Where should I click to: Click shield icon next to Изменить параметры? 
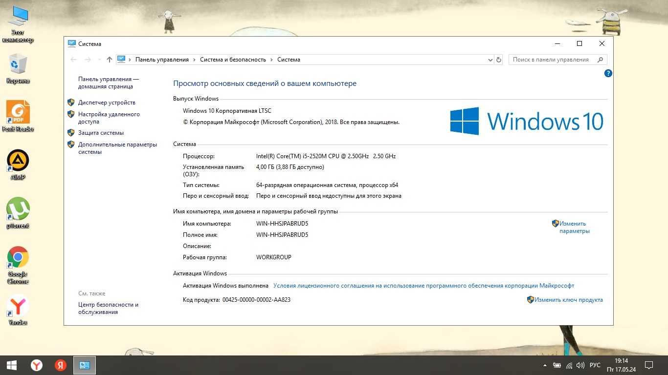click(x=556, y=224)
